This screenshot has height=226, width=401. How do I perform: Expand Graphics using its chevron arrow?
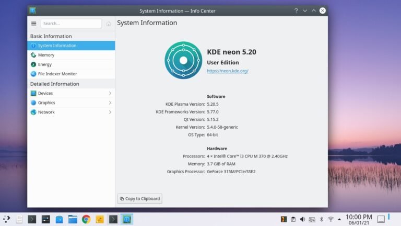click(x=110, y=103)
